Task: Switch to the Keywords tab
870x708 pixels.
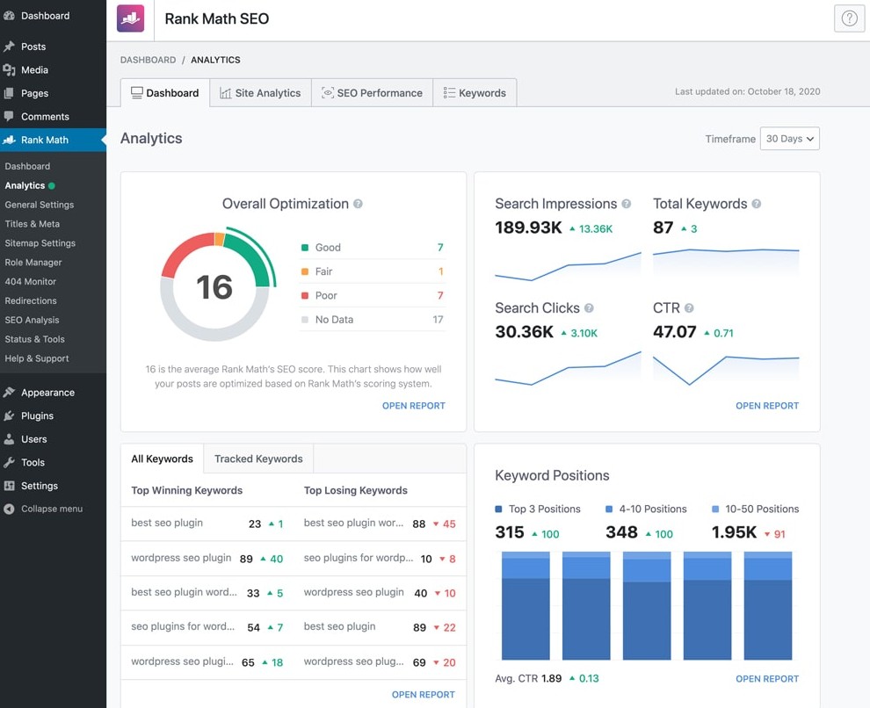Action: tap(475, 92)
